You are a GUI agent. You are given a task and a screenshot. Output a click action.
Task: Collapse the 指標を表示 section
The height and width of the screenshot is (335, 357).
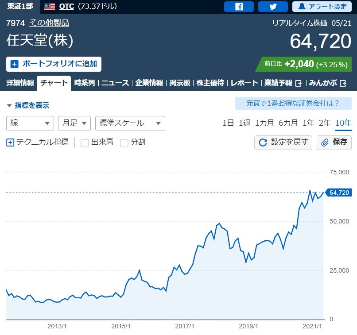(x=27, y=105)
